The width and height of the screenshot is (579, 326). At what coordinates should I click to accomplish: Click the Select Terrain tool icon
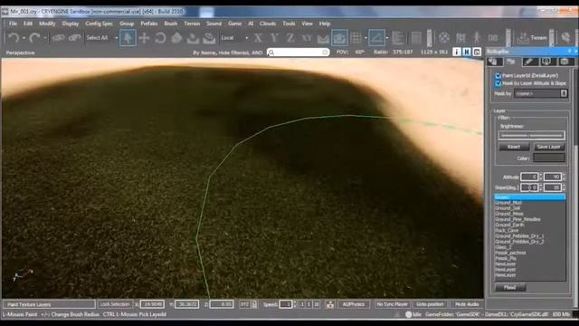pos(193,38)
